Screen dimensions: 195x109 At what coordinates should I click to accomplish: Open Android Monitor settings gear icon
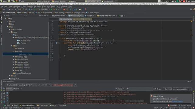(188, 81)
